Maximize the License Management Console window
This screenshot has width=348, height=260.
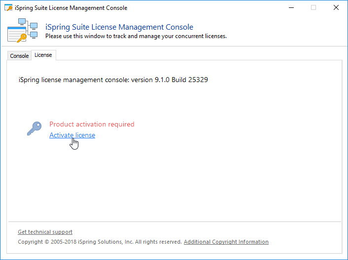313,8
